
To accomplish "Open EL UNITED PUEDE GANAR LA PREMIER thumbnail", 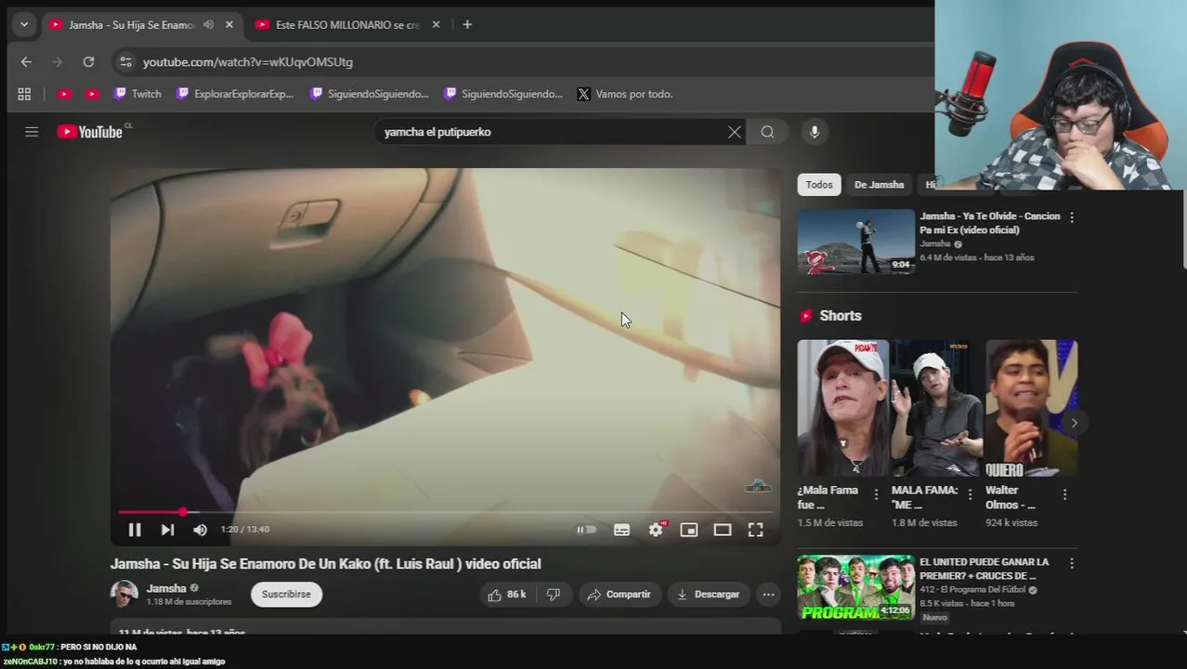I will [x=856, y=587].
